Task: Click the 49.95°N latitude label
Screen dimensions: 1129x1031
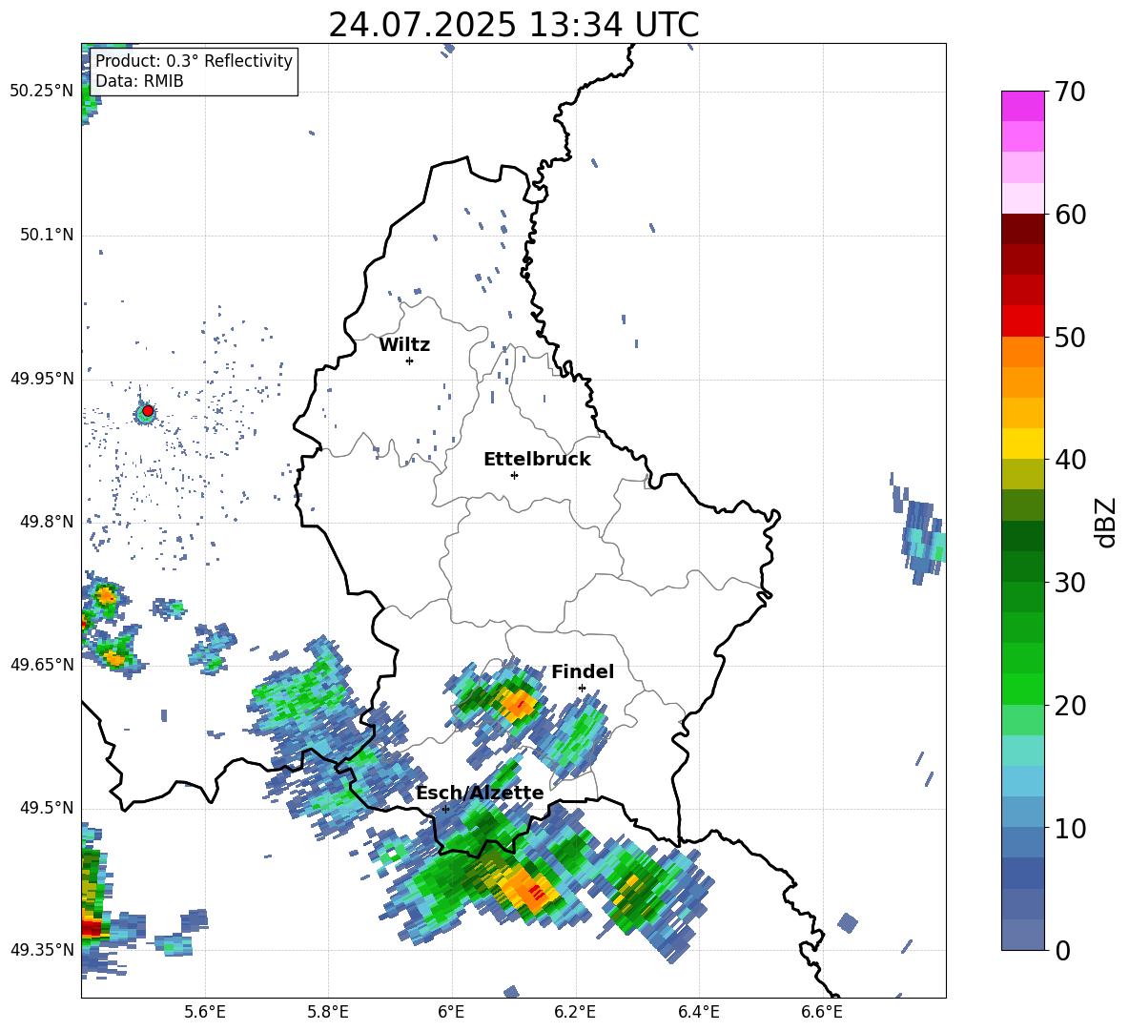Action: tap(42, 378)
